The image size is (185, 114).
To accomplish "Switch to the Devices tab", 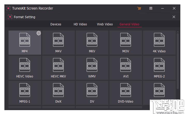I will [56, 24].
